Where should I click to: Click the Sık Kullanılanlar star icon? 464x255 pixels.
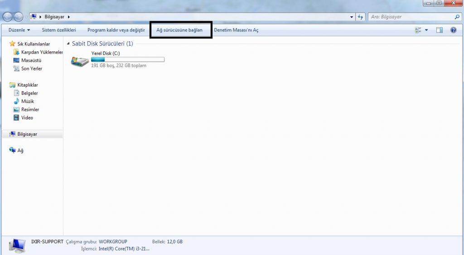pos(12,44)
